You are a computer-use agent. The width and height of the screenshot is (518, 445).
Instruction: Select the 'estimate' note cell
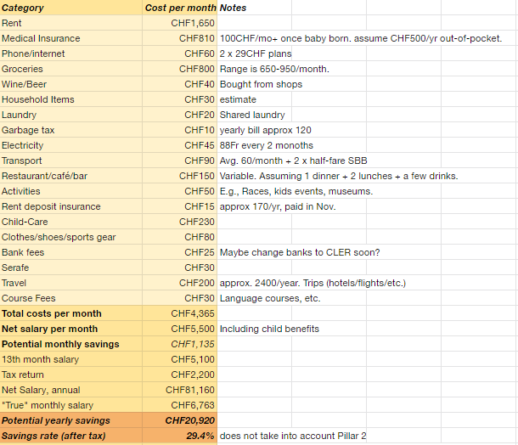(254, 99)
